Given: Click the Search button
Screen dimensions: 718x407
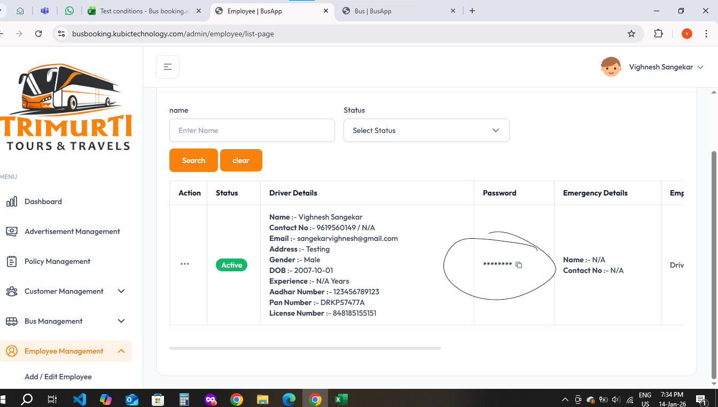Looking at the screenshot, I should click(193, 160).
